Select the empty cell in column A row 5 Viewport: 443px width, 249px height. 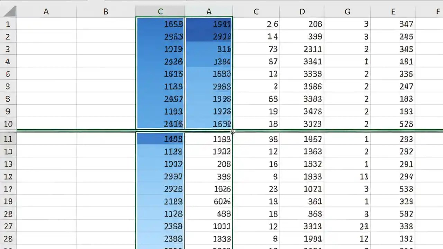(46, 74)
